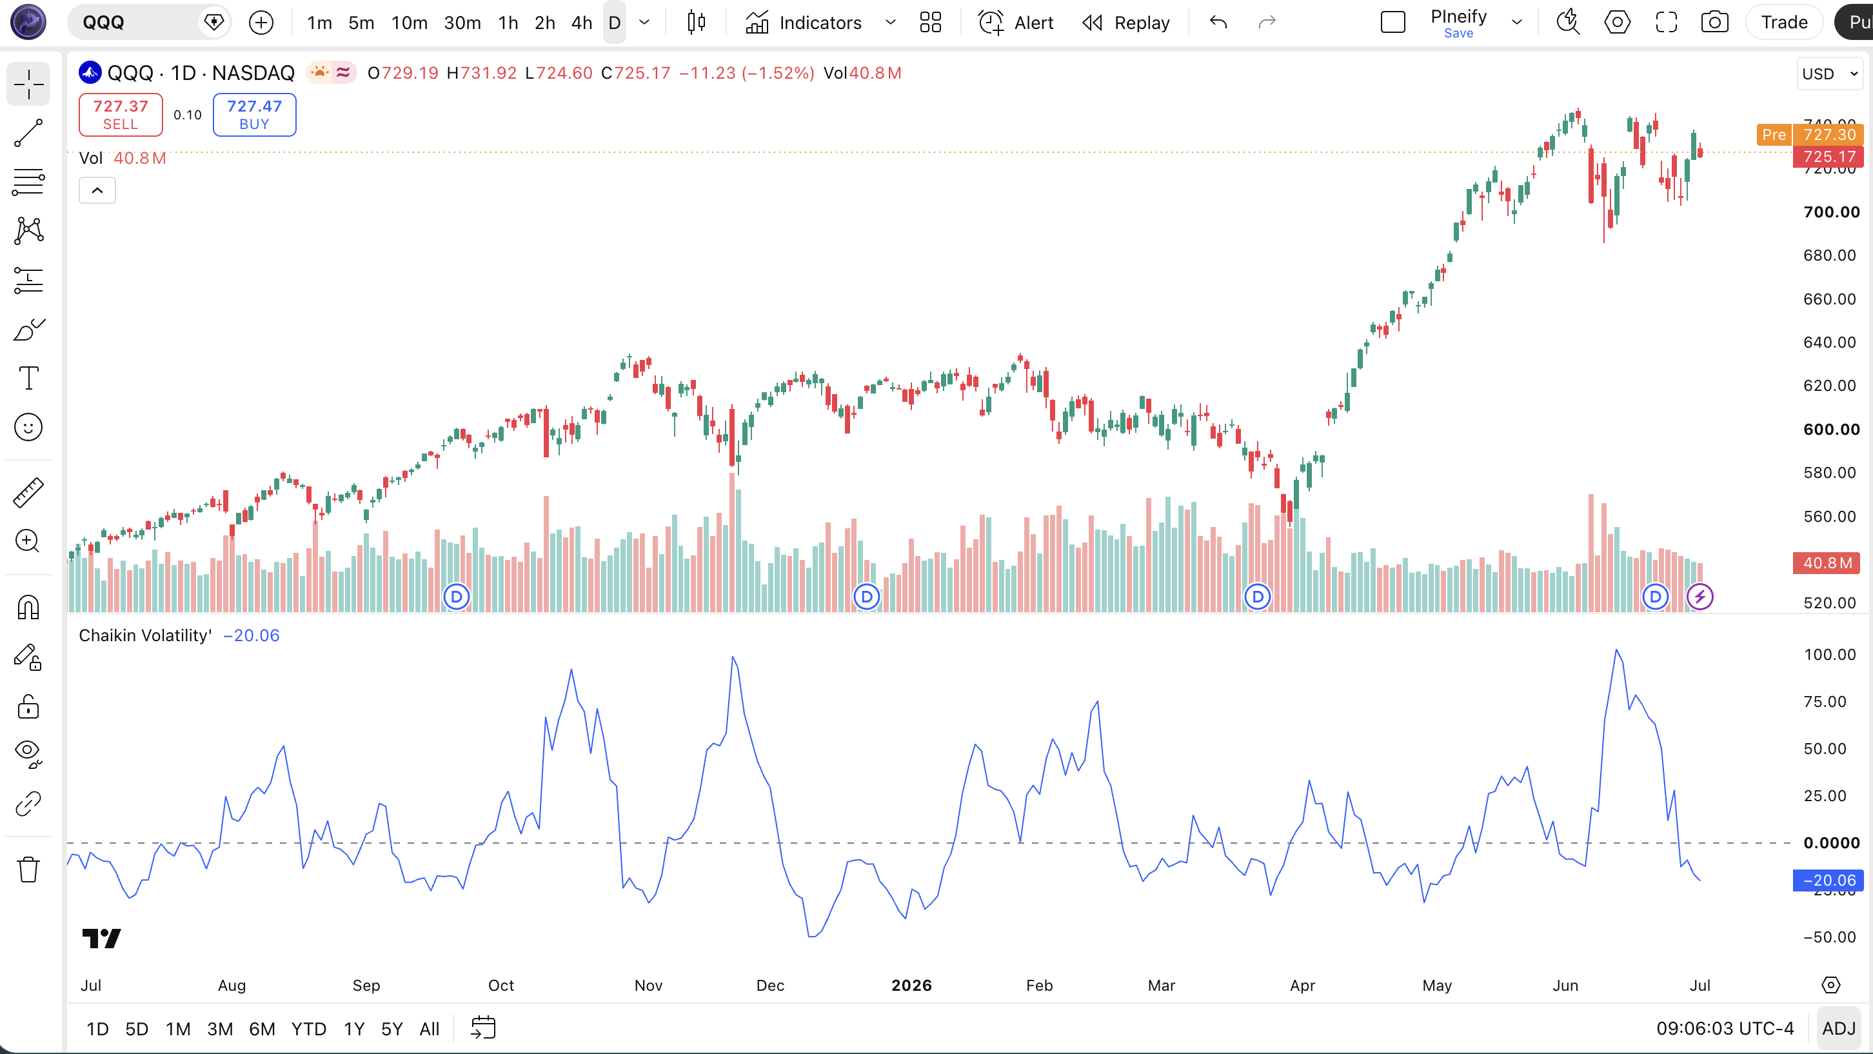Enter fullscreen mode
The height and width of the screenshot is (1054, 1873).
pyautogui.click(x=1667, y=23)
